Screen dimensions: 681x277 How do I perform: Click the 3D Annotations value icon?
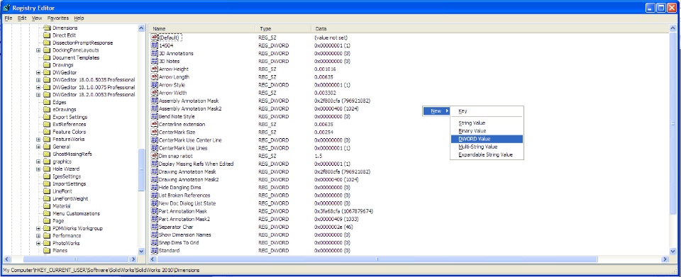[154, 53]
